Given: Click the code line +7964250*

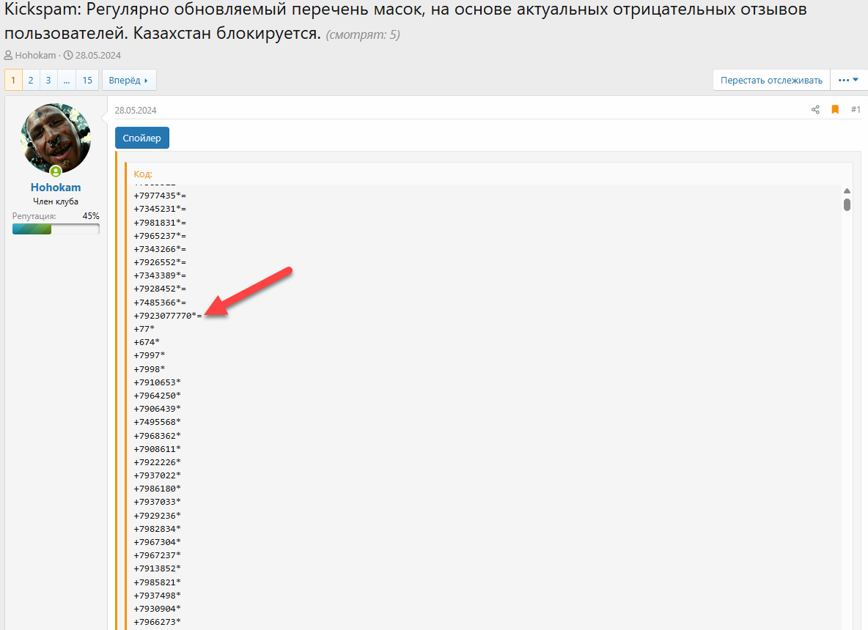Looking at the screenshot, I should (x=157, y=396).
